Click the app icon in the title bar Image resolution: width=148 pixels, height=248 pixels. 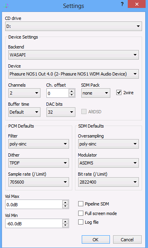(x=6, y=6)
